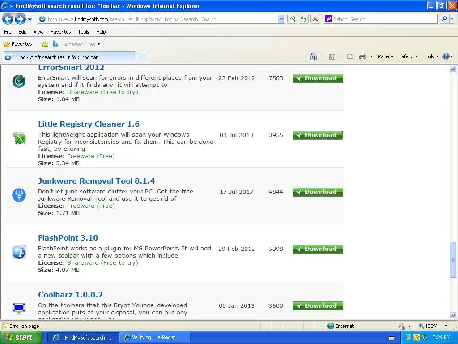Open the FlashPoint 3.10 link
This screenshot has height=344, width=458.
[x=68, y=238]
